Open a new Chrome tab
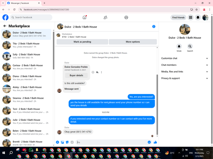The height and width of the screenshot is (159, 213). (44, 3)
